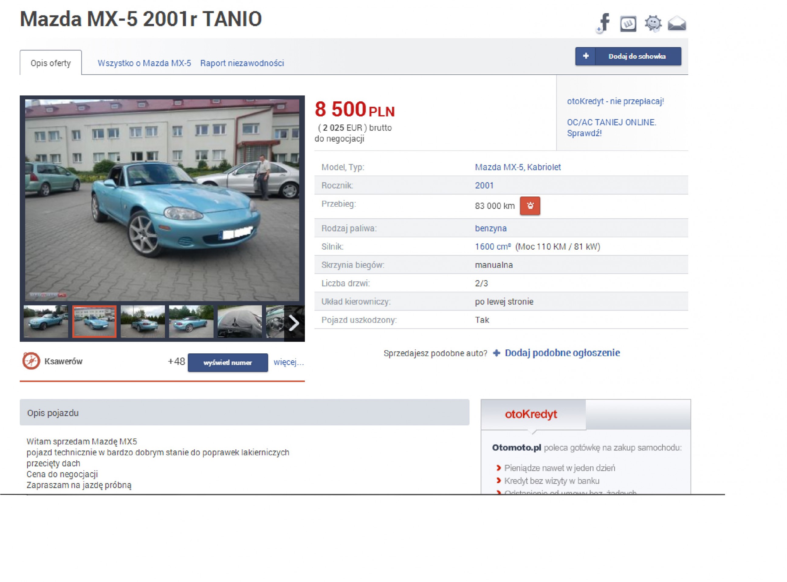Click the red mileage check icon
The width and height of the screenshot is (787, 582).
point(530,206)
